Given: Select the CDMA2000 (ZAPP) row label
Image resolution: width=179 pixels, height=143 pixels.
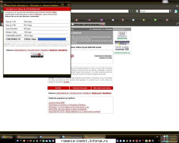Looking at the screenshot, I should click(14, 36).
